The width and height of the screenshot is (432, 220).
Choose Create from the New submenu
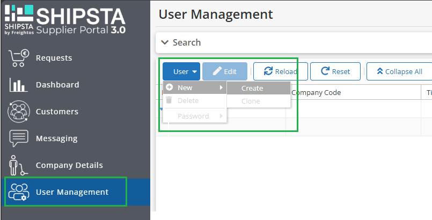(259, 88)
